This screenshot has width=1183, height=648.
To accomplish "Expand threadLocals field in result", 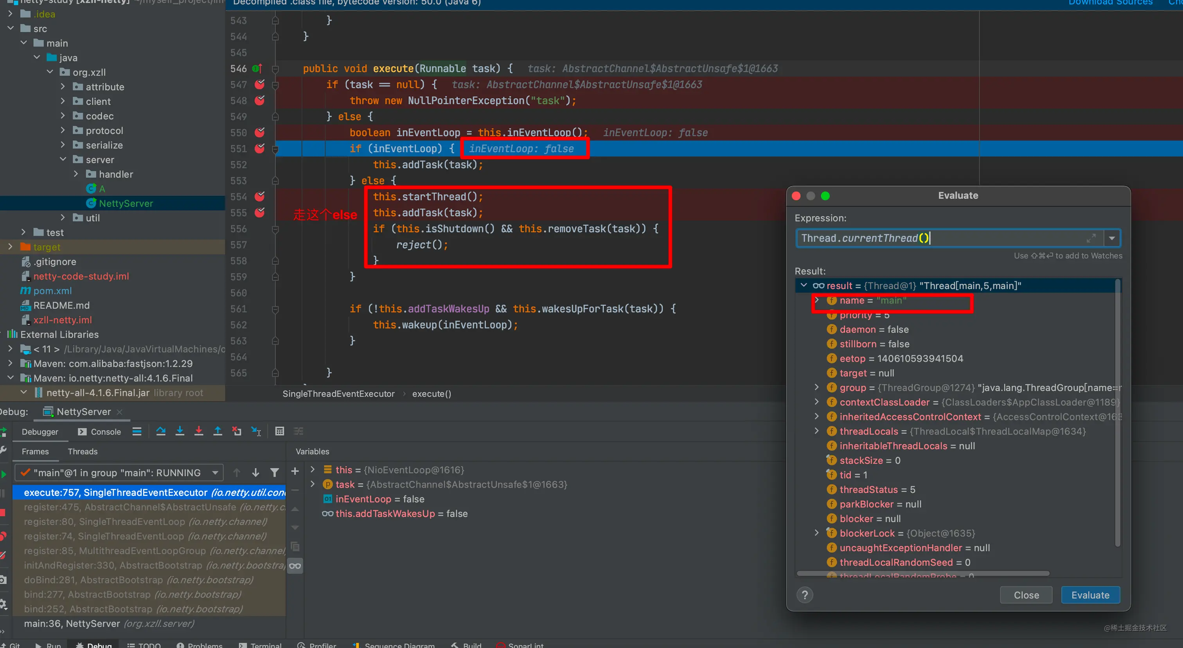I will point(816,431).
